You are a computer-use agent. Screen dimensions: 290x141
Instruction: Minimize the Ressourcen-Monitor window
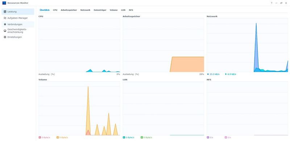coord(276,3)
